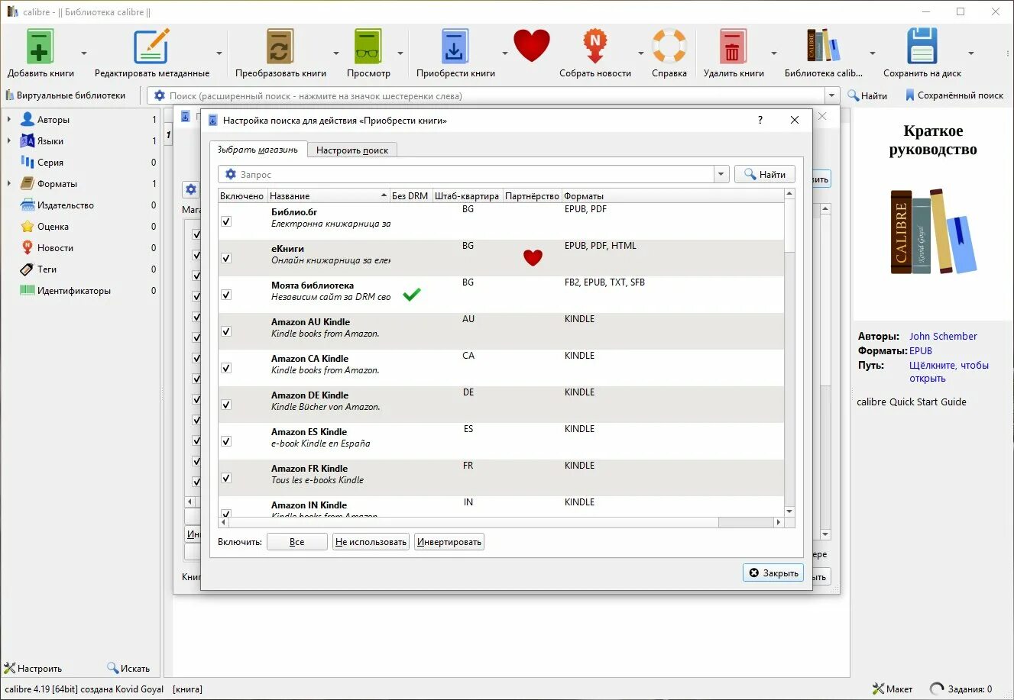Image resolution: width=1014 pixels, height=700 pixels.
Task: Expand Приобрести книги dropdown arrow
Action: 504,53
